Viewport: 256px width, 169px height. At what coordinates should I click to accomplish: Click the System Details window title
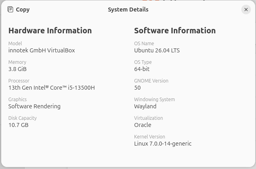[128, 10]
